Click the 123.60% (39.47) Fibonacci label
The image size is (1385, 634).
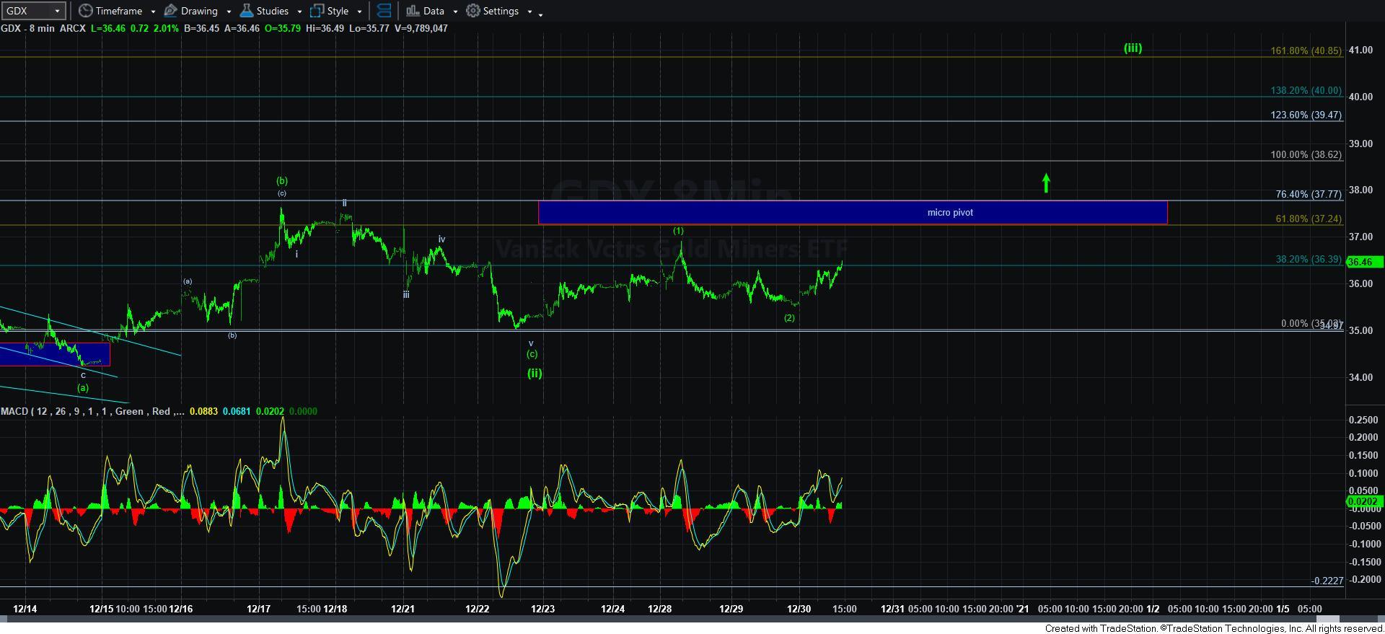[1306, 115]
